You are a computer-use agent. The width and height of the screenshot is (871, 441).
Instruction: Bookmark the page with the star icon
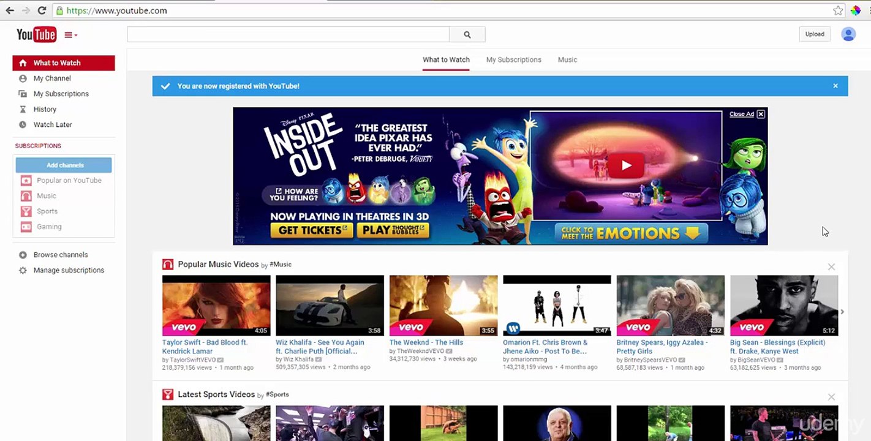tap(838, 10)
